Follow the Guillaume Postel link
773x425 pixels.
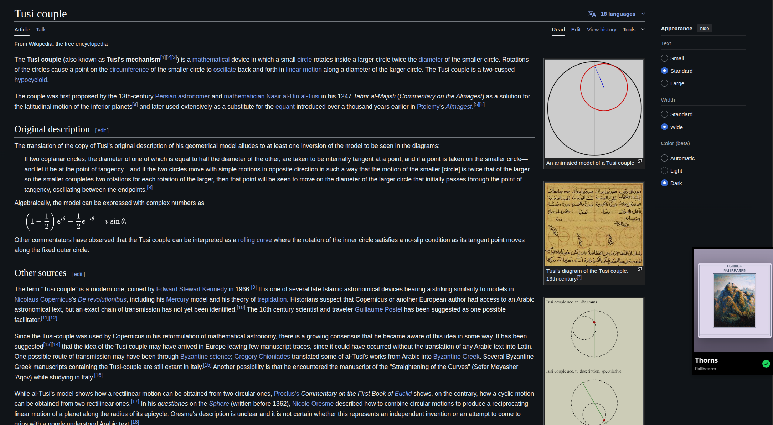[x=378, y=309]
